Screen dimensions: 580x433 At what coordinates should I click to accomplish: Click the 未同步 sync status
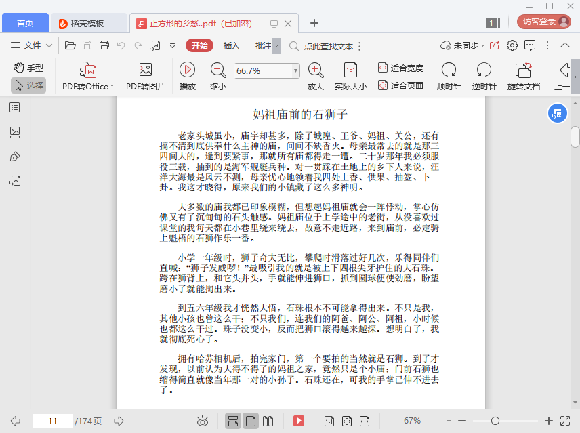[462, 45]
